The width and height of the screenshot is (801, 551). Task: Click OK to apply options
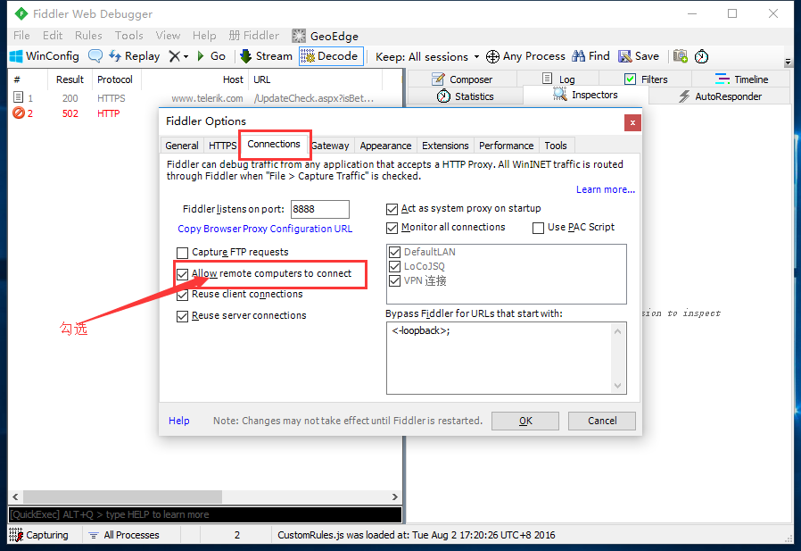coord(525,421)
